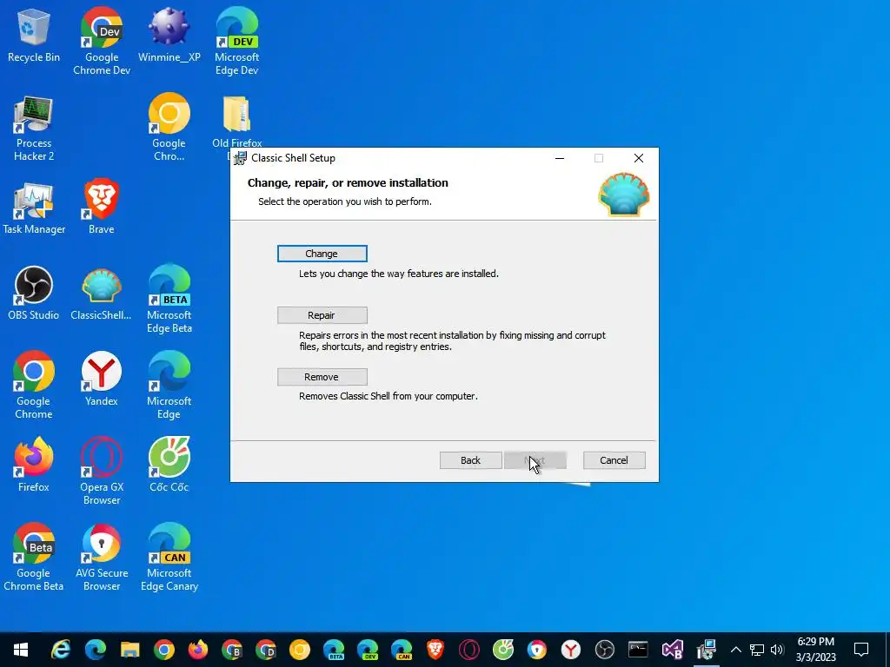Open the Recycle Bin desktop icon
This screenshot has width=890, height=667.
[34, 36]
